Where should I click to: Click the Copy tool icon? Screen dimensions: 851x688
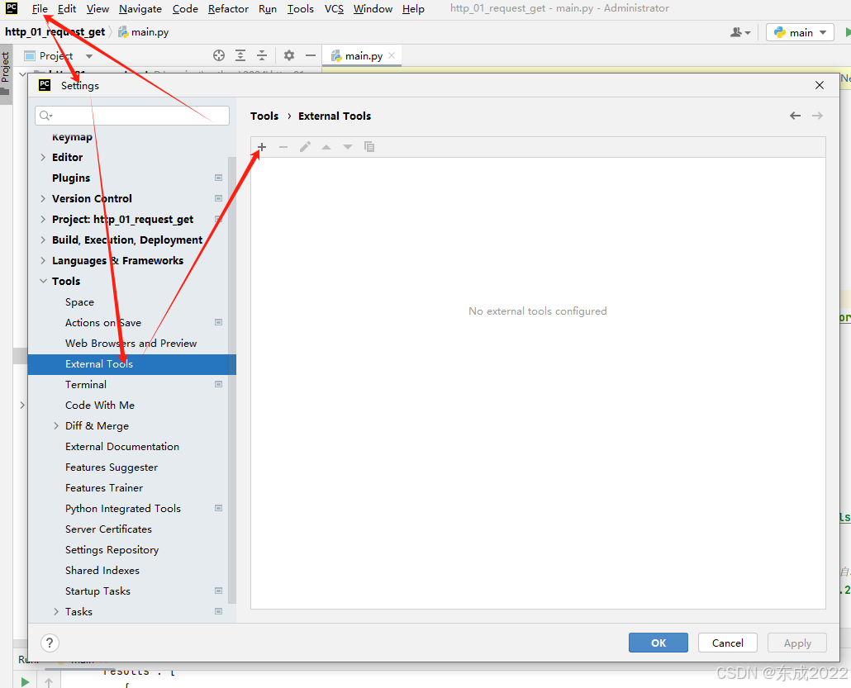coord(369,147)
